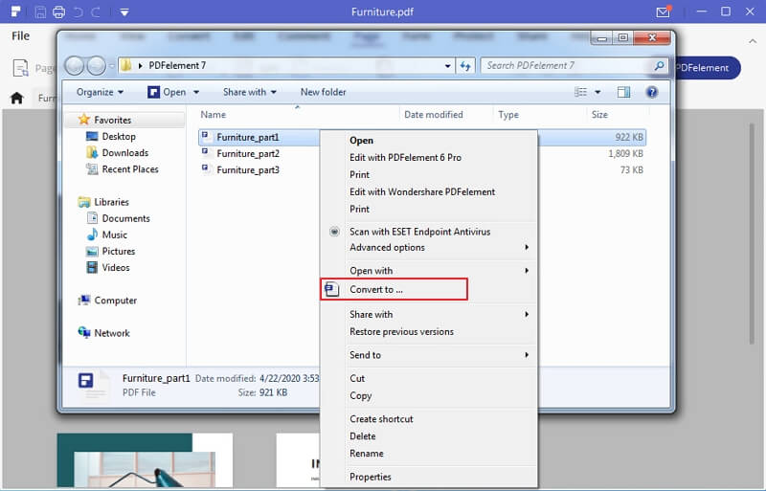Expand the view options dropdown arrow
766x491 pixels.
pos(597,92)
